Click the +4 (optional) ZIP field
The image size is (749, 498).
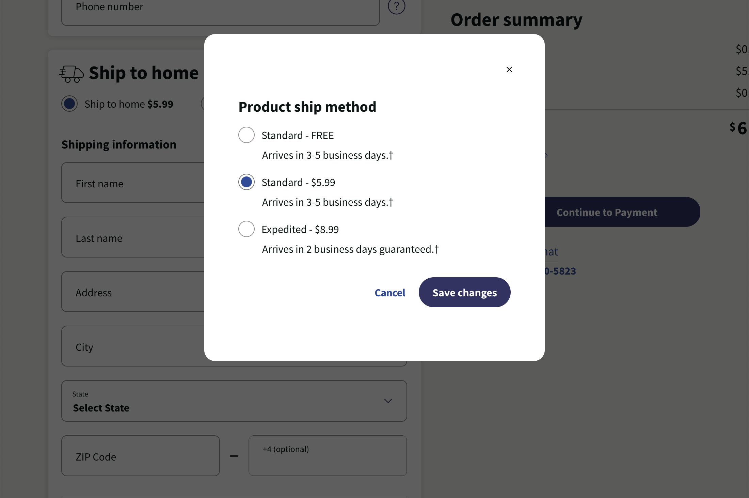pos(327,456)
